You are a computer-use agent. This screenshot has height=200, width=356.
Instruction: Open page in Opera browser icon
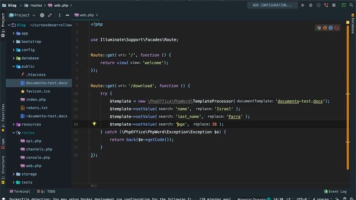point(337,28)
